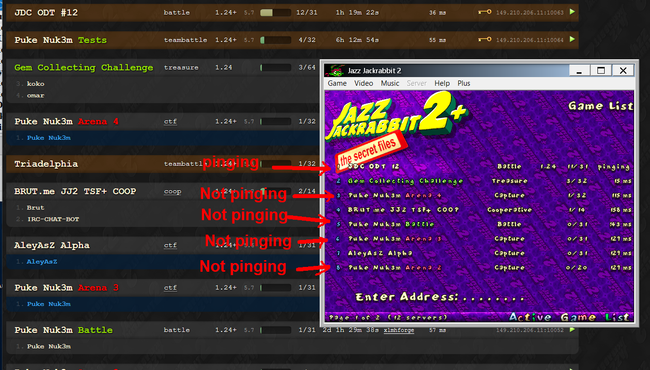
Task: Click the coop mode link for BRUT.me
Action: (172, 191)
